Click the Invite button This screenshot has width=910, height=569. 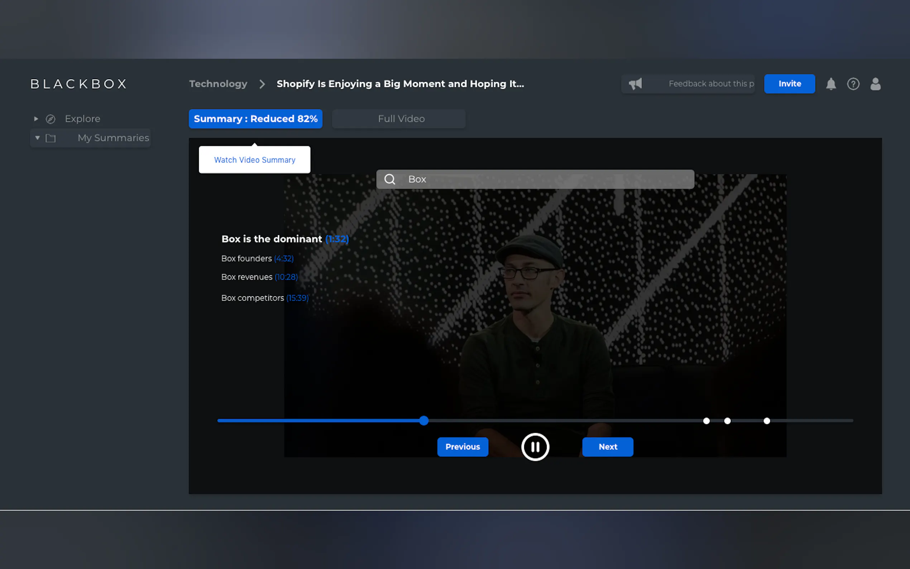pyautogui.click(x=789, y=83)
